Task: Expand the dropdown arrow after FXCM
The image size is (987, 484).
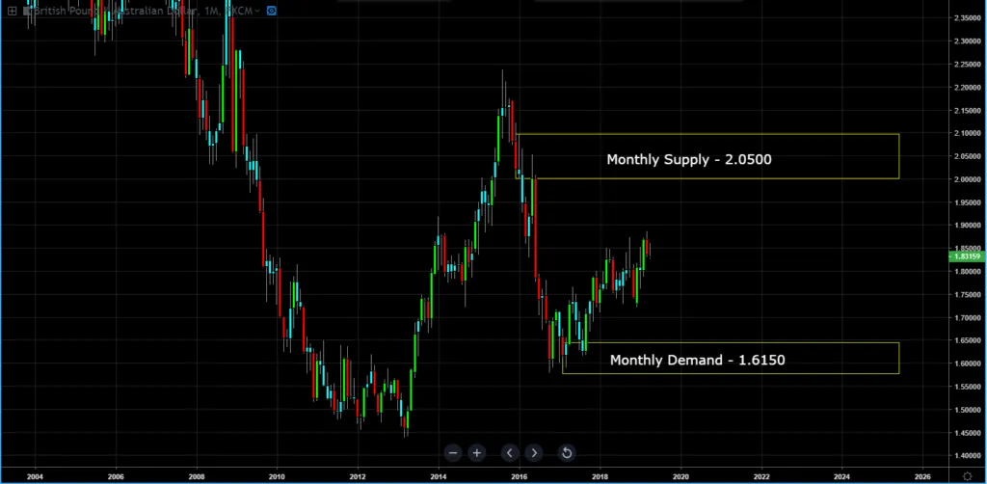Action: click(x=257, y=11)
